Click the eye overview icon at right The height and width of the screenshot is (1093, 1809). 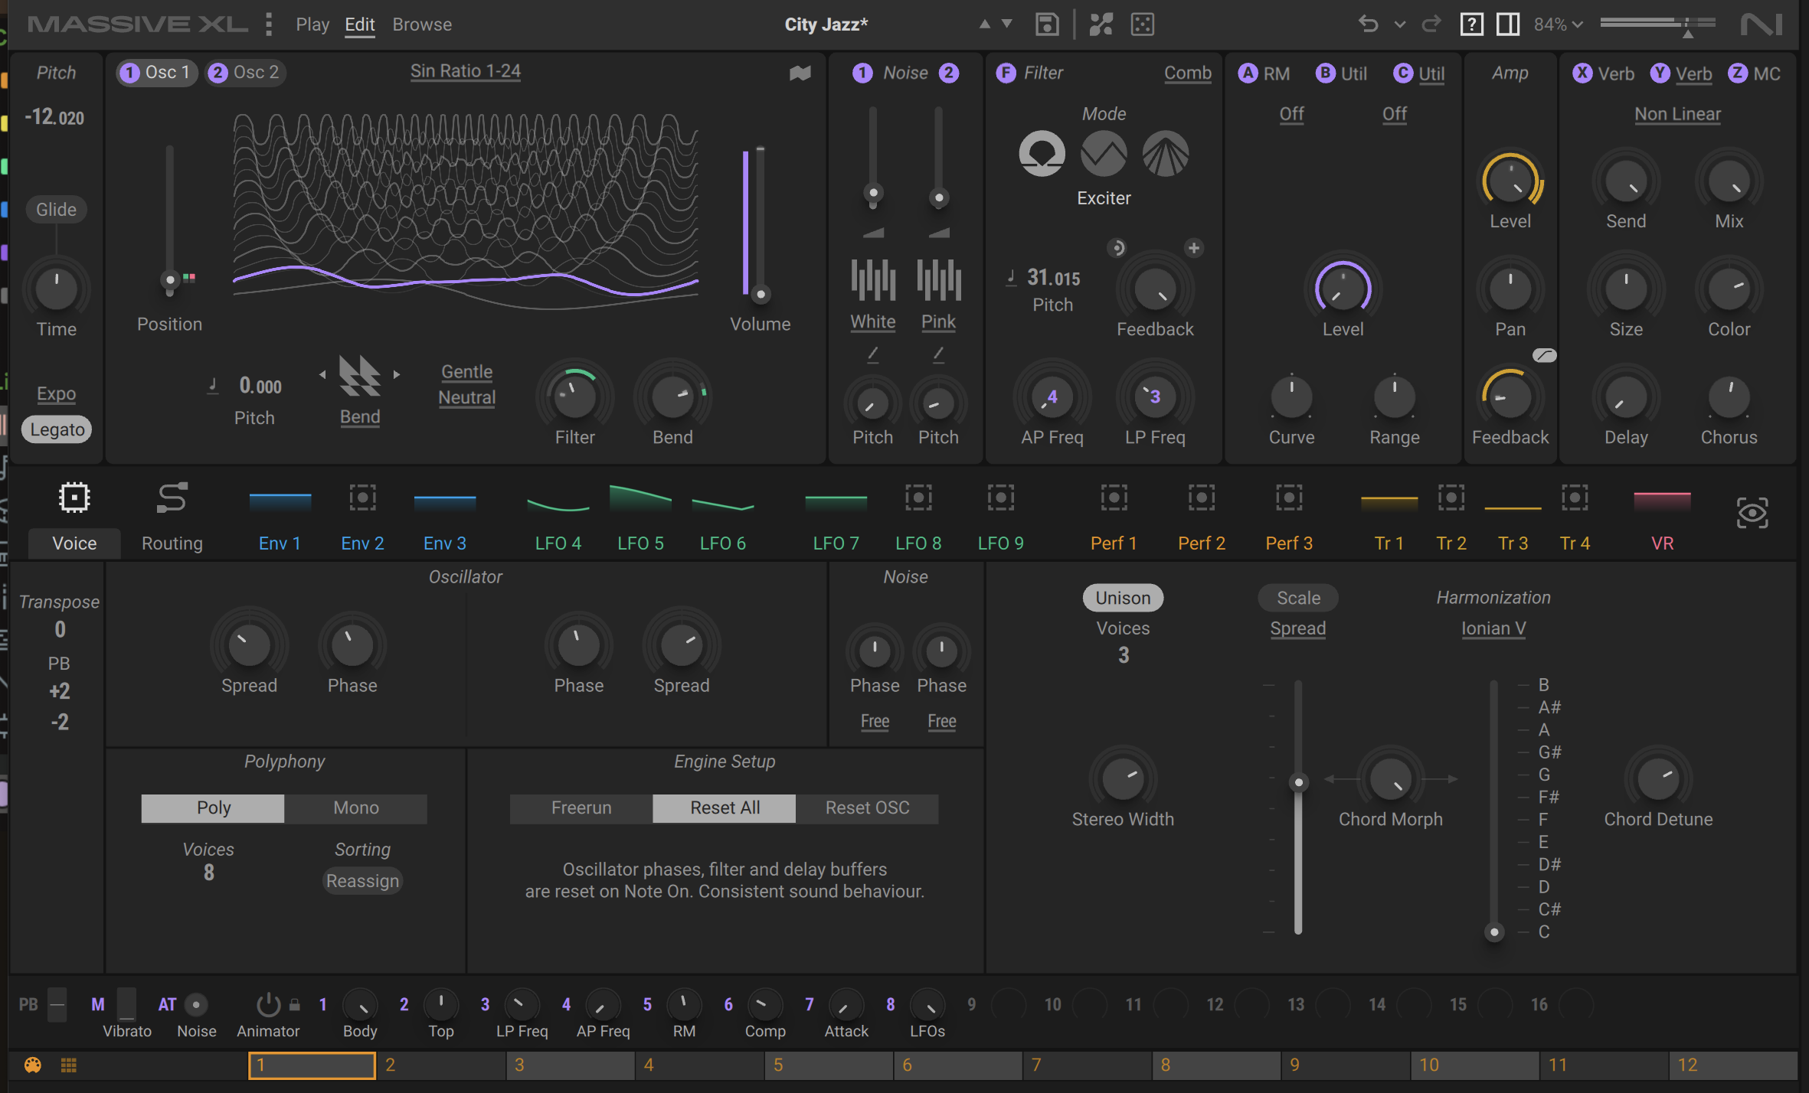coord(1752,513)
